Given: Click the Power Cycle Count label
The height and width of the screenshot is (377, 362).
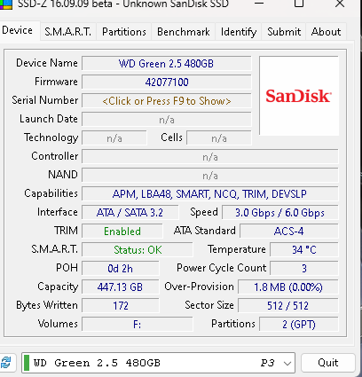Looking at the screenshot, I should click(221, 268).
